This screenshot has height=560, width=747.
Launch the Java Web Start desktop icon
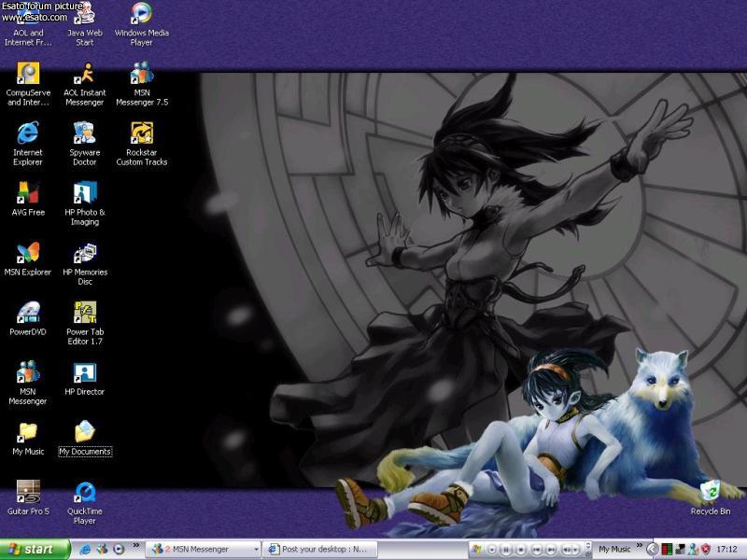click(85, 24)
